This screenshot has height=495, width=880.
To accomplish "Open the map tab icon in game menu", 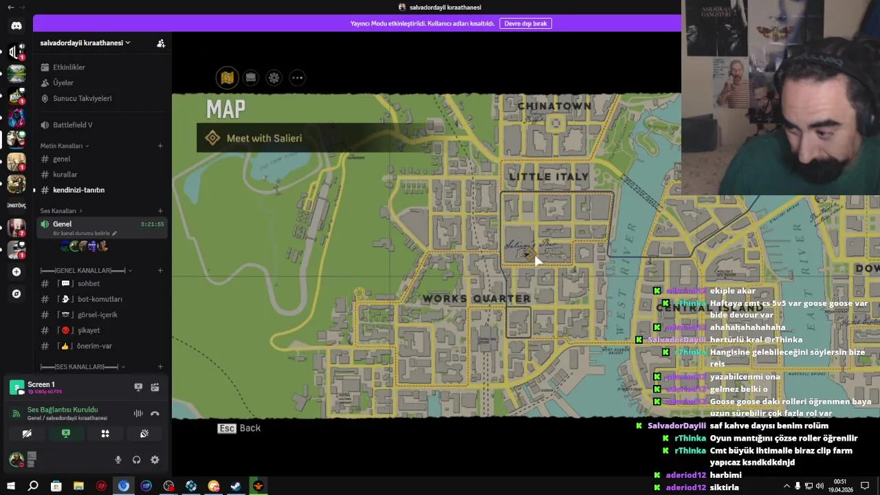I will 228,78.
